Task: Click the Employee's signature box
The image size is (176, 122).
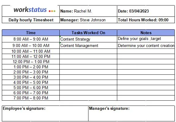Action: pyautogui.click(x=45, y=113)
